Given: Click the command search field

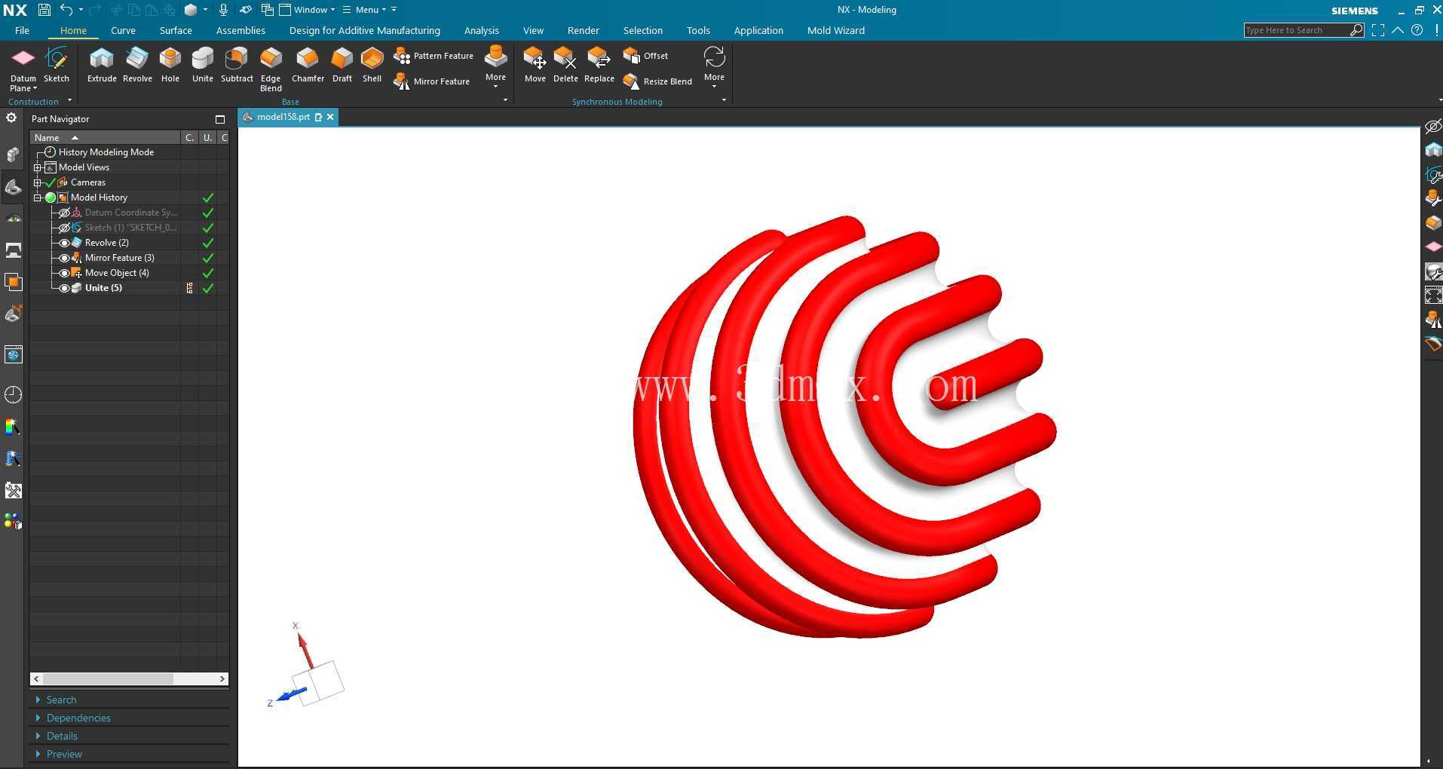Looking at the screenshot, I should coord(1296,30).
